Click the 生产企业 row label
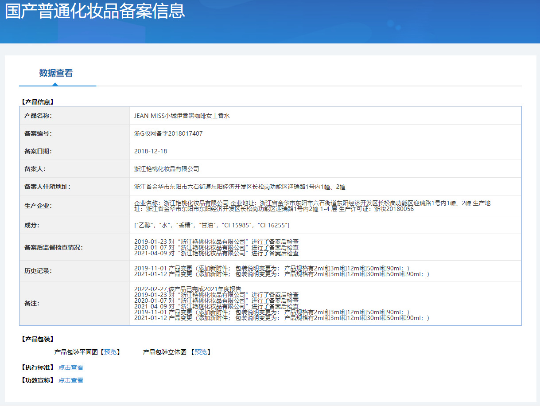 38,206
